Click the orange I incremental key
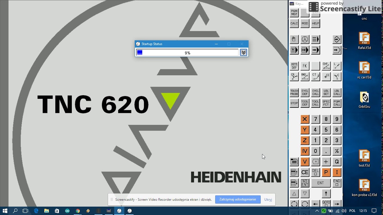Screen dimensions: 383x215 [337, 172]
